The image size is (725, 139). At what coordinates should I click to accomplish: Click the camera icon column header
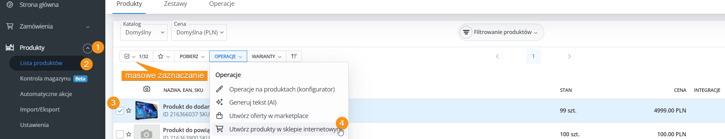pos(147,89)
